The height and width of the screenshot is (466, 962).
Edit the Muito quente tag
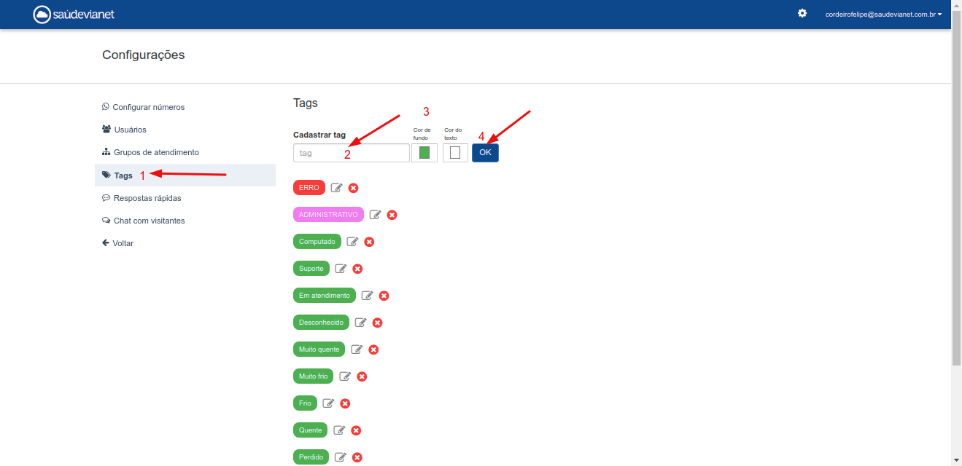357,349
